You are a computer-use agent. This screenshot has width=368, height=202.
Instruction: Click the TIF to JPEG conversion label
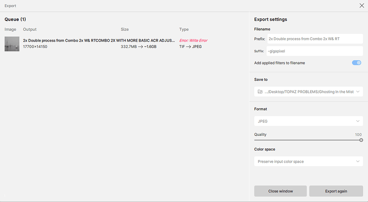click(x=190, y=46)
